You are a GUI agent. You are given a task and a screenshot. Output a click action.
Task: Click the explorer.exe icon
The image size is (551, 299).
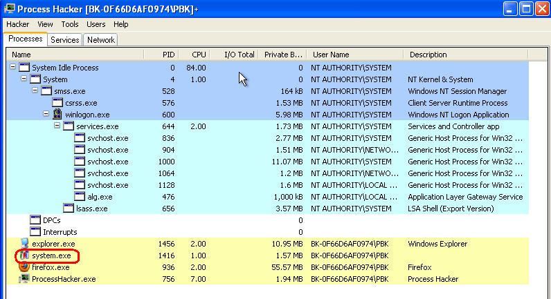(24, 244)
